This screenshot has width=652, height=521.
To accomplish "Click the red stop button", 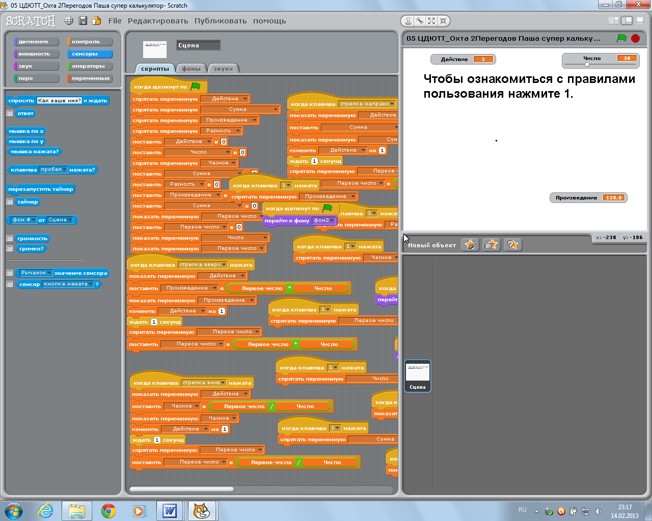I will click(x=635, y=38).
